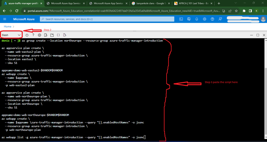Switch to first Microsoft Azure App Service tab
The image size is (267, 142).
click(x=66, y=3)
